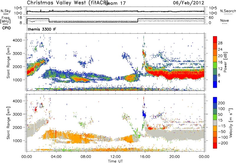Click the '4000' tick on power panel

17,40
